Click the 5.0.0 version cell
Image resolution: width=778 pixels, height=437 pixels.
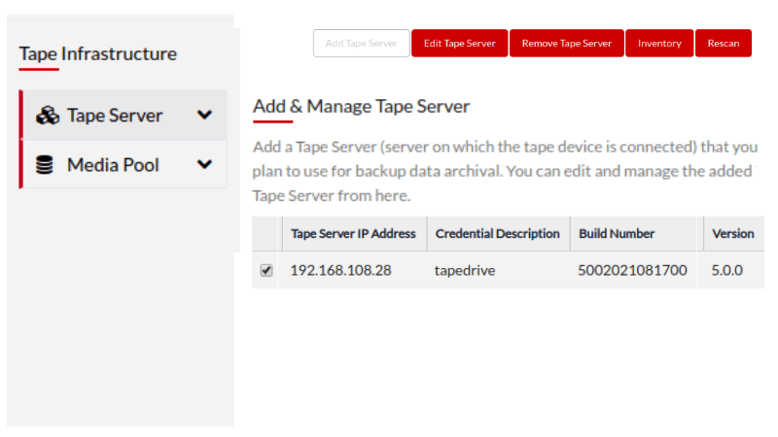pos(727,271)
